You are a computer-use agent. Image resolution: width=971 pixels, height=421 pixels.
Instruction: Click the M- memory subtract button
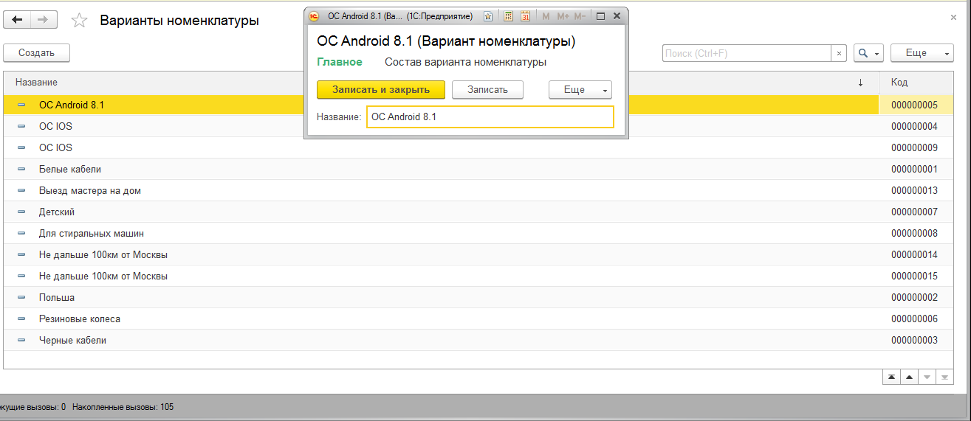coord(580,15)
